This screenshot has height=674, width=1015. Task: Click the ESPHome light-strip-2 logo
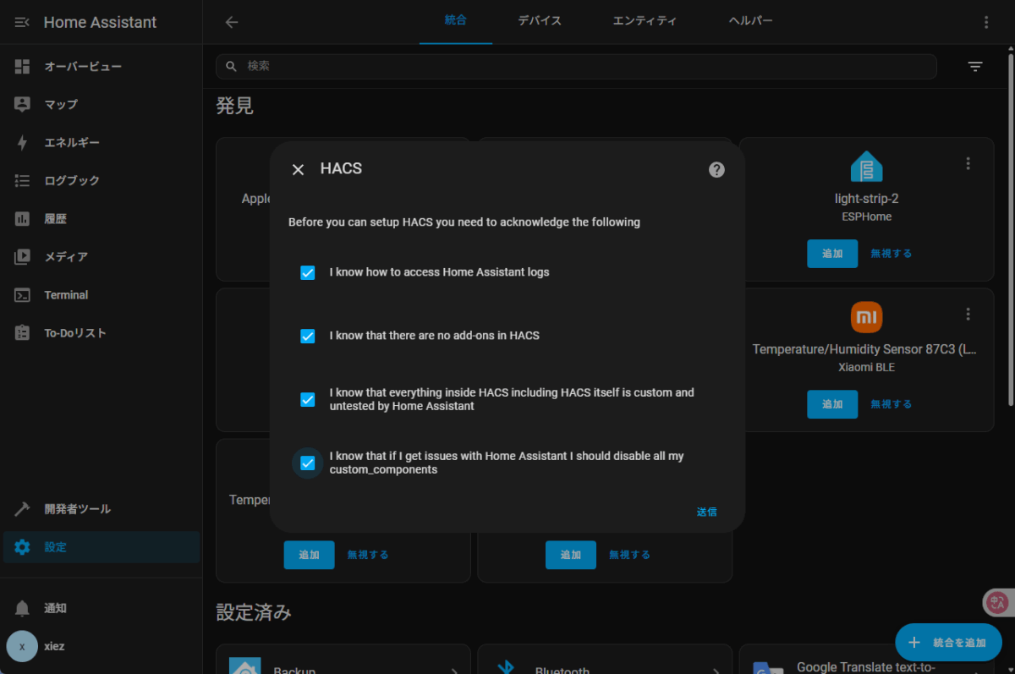(x=866, y=167)
